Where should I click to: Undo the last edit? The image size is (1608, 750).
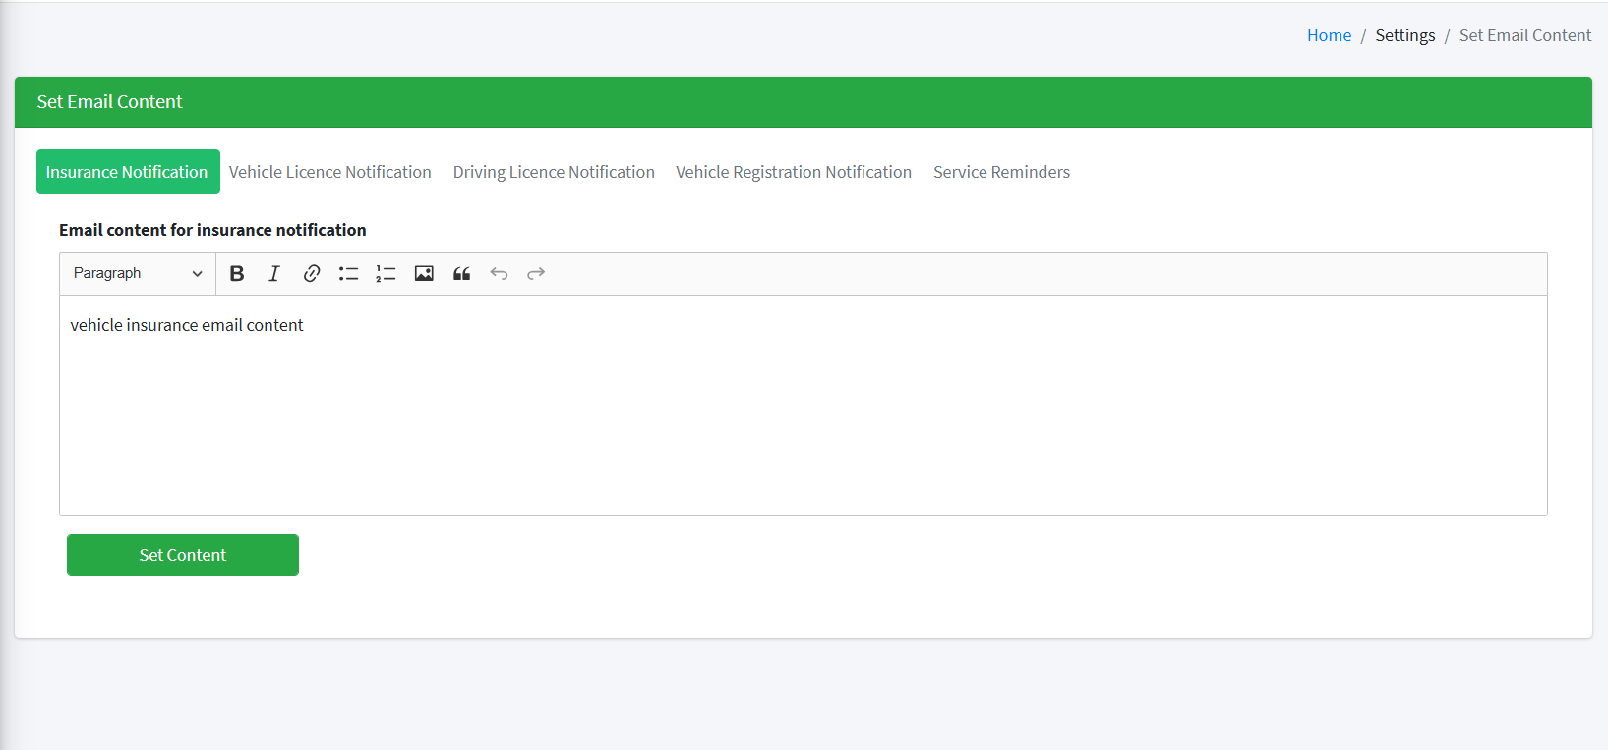tap(499, 274)
